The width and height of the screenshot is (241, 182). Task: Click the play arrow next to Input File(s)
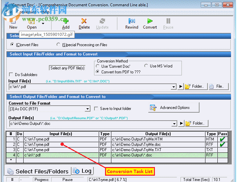(181, 86)
